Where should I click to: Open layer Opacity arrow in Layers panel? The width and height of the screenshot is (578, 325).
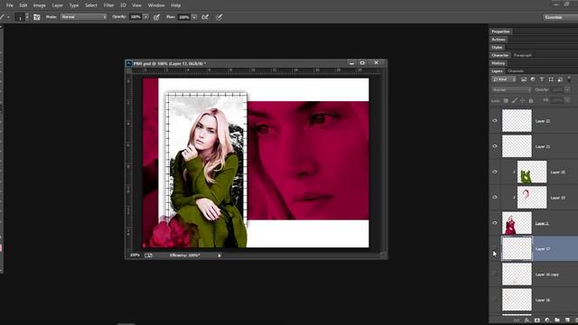567,89
